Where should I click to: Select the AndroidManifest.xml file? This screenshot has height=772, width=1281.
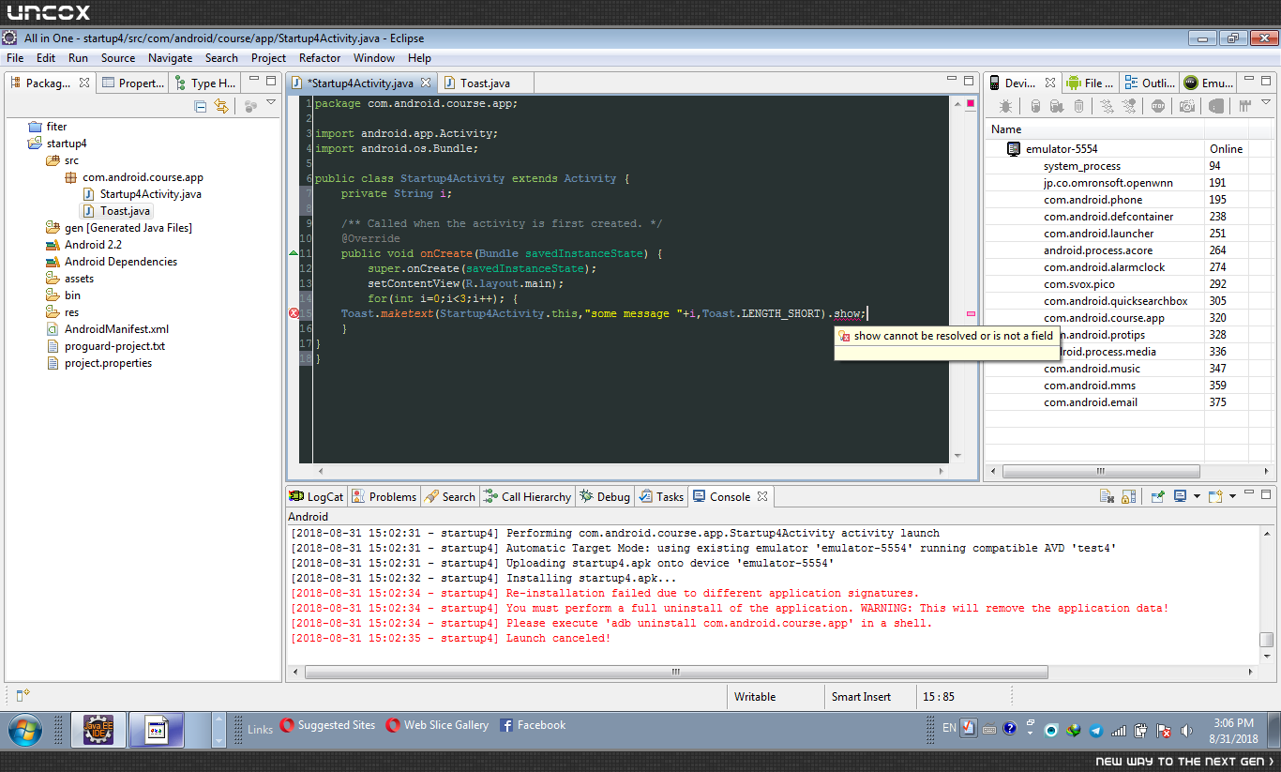click(x=108, y=329)
